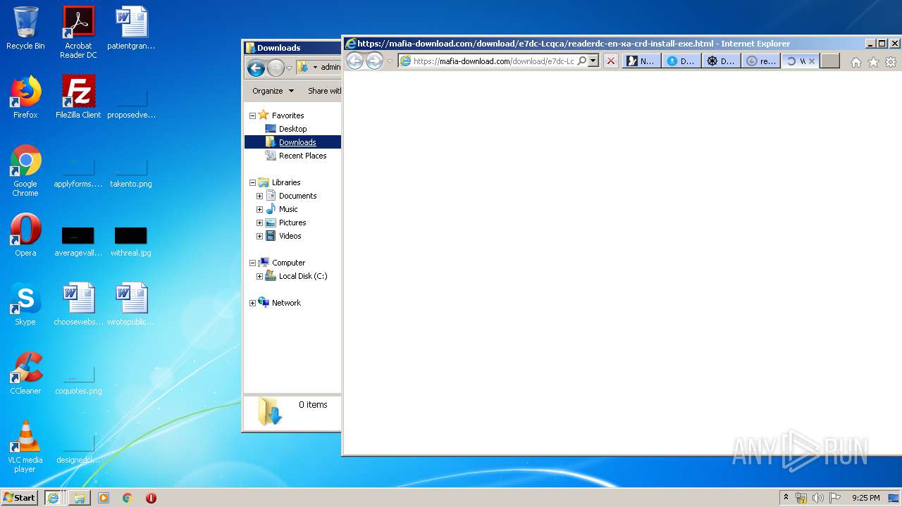Select the designedcl file icon
Image resolution: width=902 pixels, height=507 pixels.
point(78,449)
